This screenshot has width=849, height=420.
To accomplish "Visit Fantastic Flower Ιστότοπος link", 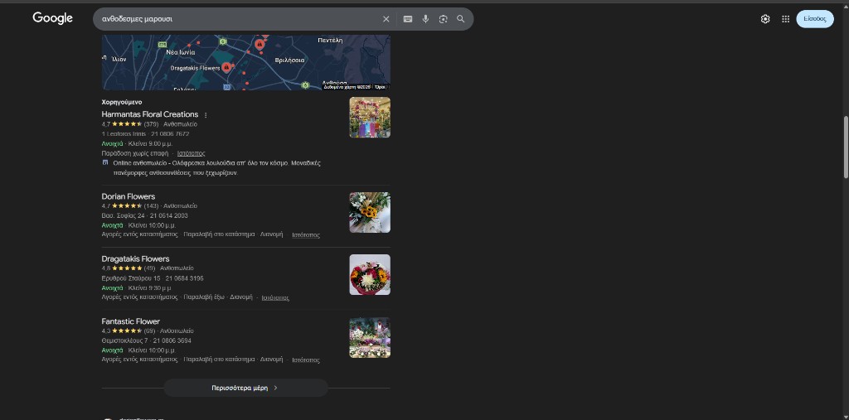I will click(x=306, y=360).
